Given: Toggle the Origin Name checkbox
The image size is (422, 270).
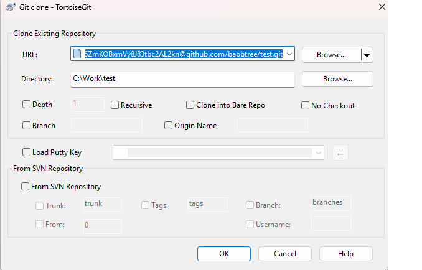Looking at the screenshot, I should (x=168, y=125).
